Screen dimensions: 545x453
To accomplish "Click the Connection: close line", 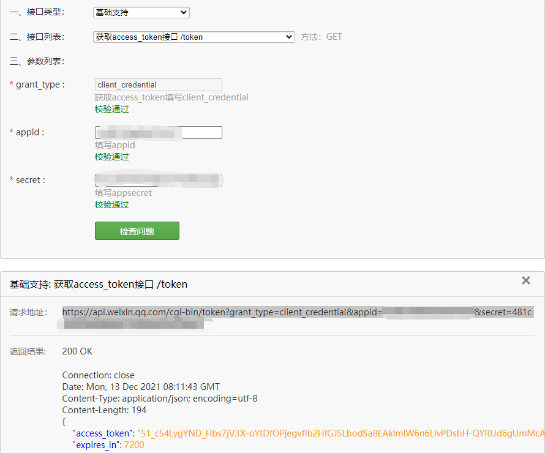I will (99, 375).
